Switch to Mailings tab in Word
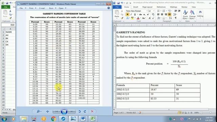 point(173,7)
